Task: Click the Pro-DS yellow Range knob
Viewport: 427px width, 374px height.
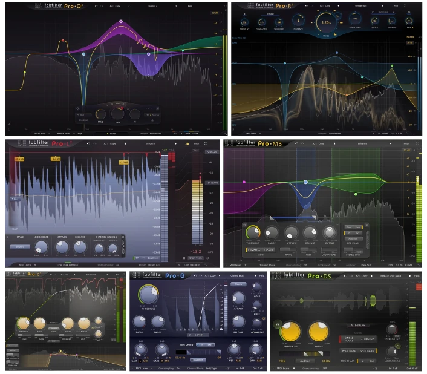Action: click(318, 332)
